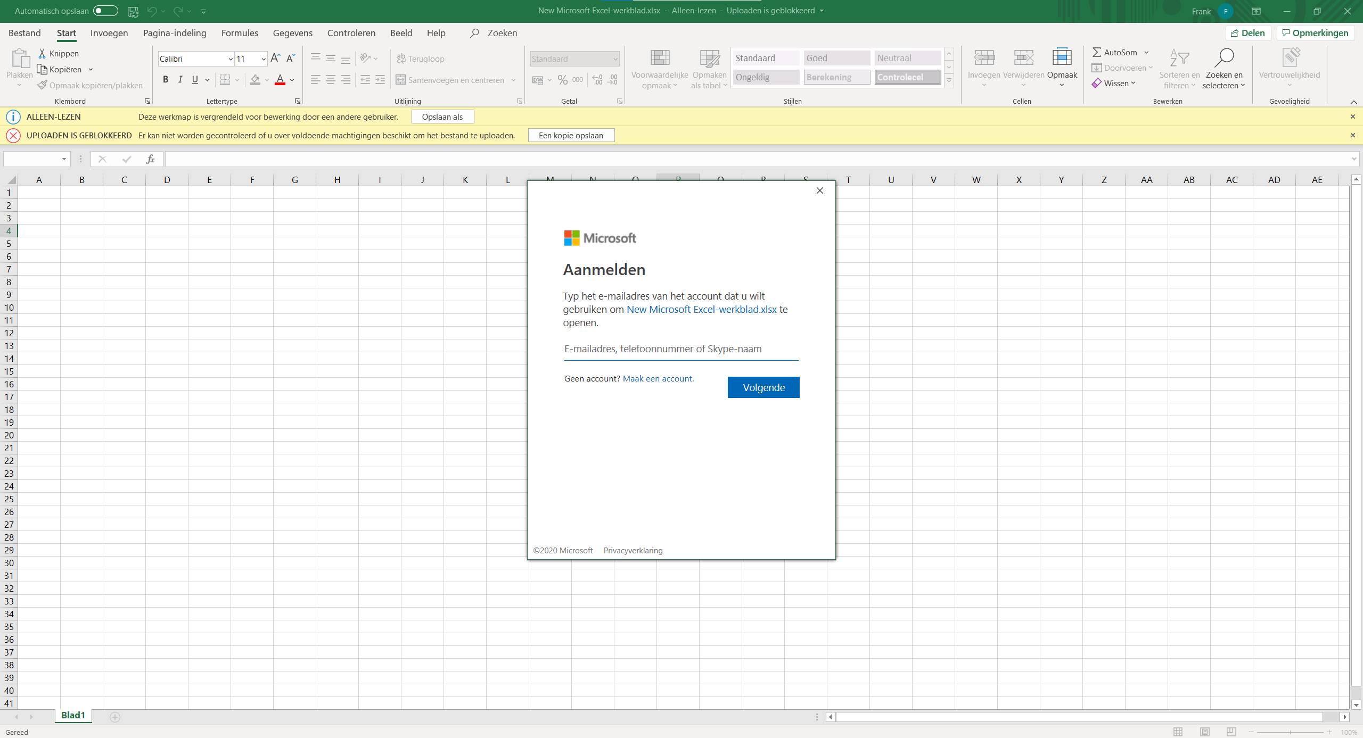
Task: Click the increase decimals icon
Action: (x=597, y=80)
